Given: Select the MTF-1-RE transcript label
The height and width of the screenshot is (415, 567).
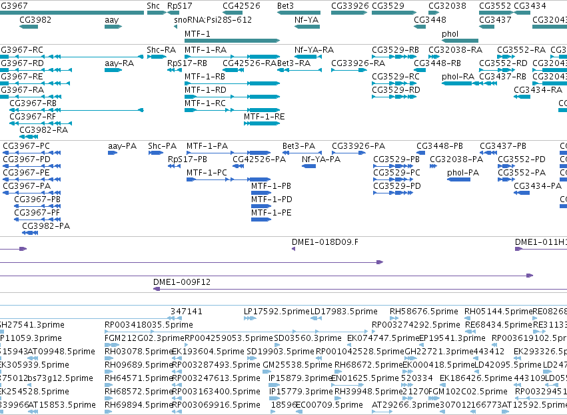Looking at the screenshot, I should coord(265,117).
